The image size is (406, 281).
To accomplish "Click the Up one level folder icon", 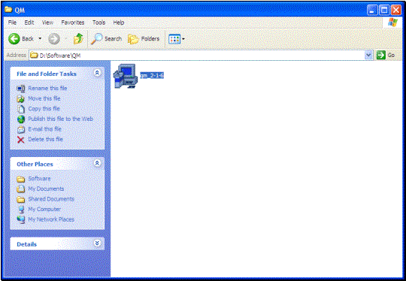I will click(x=78, y=39).
